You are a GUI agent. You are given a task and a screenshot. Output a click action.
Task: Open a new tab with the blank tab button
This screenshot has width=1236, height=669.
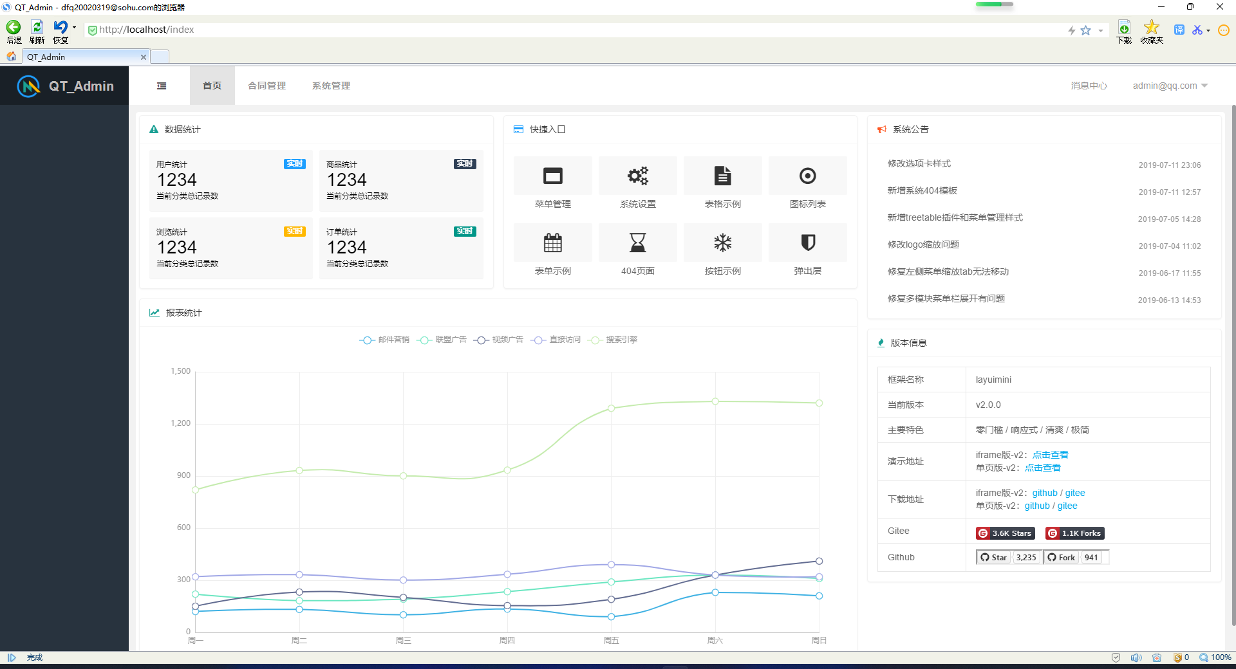160,57
